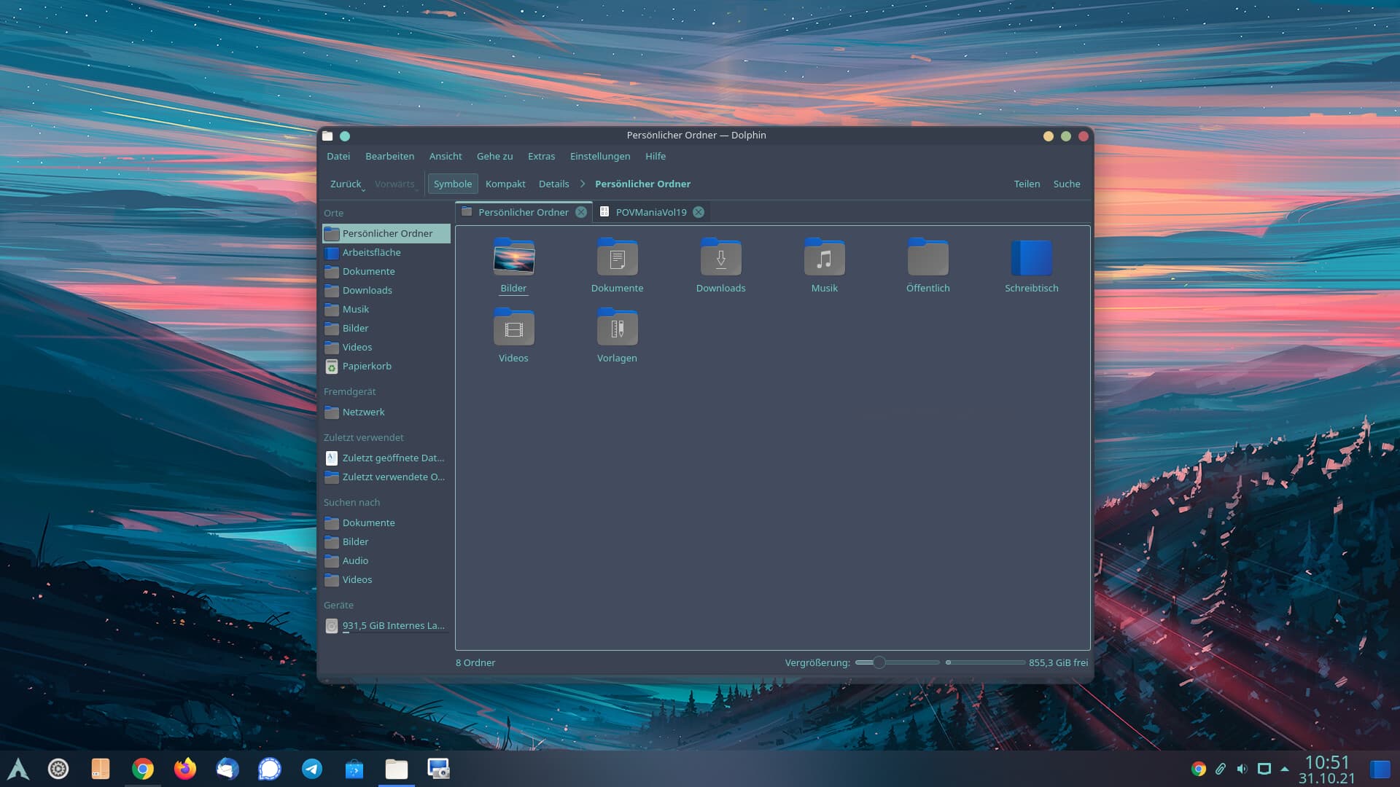
Task: Switch to the POVManiaVol19 tab
Action: 650,212
